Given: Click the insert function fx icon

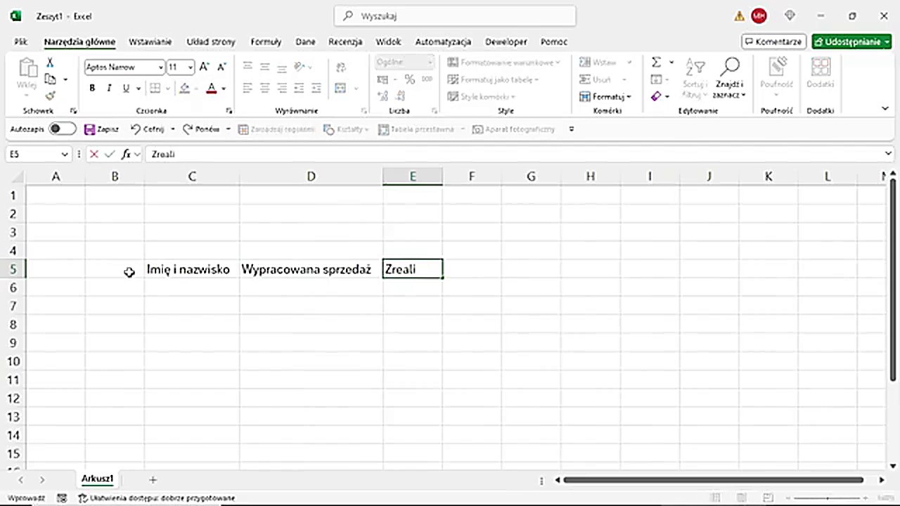Looking at the screenshot, I should [x=127, y=154].
